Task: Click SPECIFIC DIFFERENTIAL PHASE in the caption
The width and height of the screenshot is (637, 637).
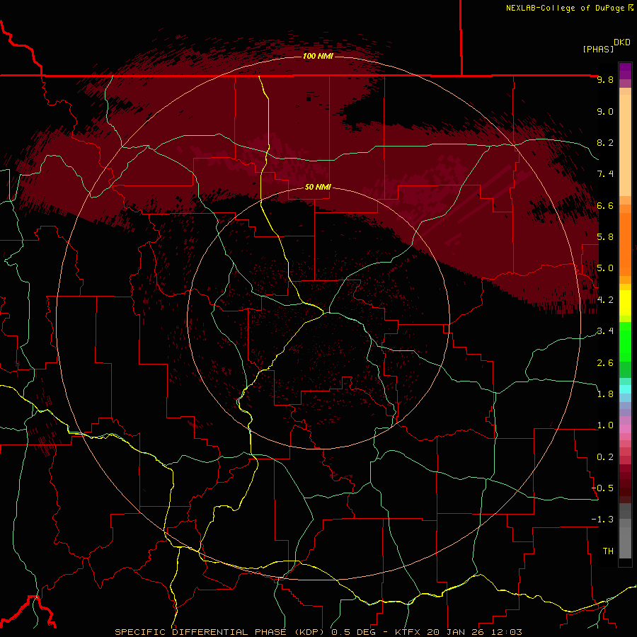Action: pos(201,632)
